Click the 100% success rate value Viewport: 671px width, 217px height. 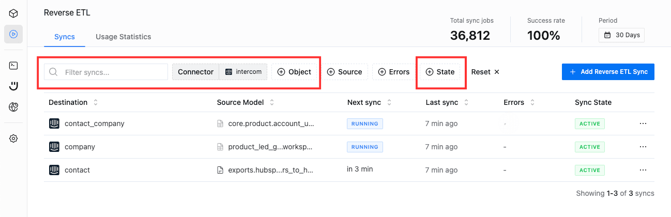544,35
